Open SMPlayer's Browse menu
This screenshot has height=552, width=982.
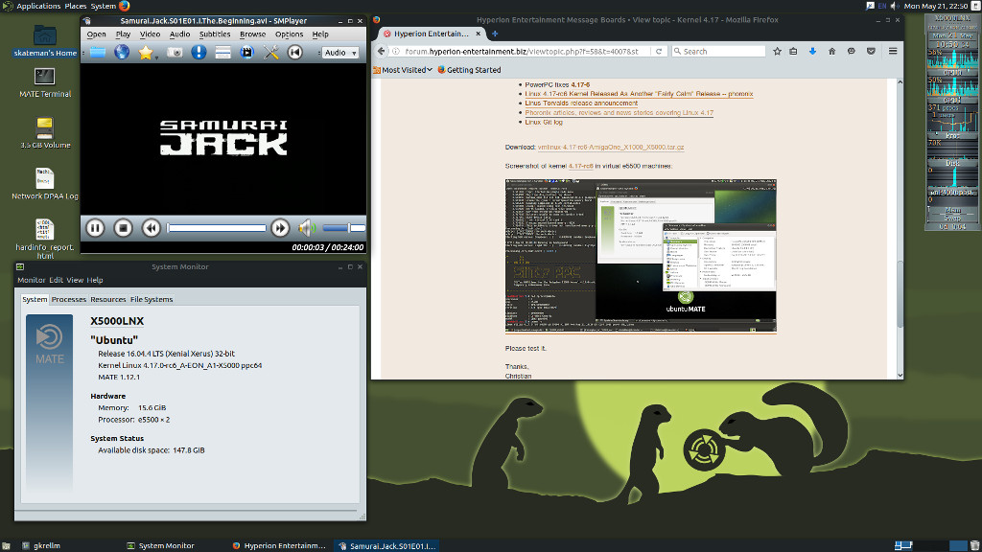(252, 34)
